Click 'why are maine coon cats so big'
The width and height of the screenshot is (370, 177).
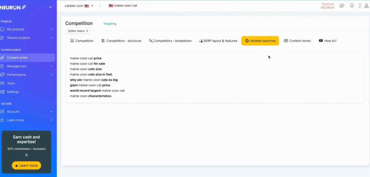click(x=94, y=80)
